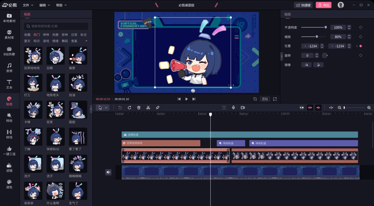Open the 快捷键 shortcuts button

click(x=303, y=5)
